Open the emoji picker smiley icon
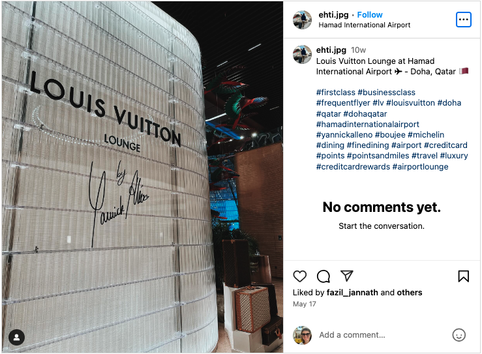This screenshot has height=354, width=482. [x=459, y=334]
